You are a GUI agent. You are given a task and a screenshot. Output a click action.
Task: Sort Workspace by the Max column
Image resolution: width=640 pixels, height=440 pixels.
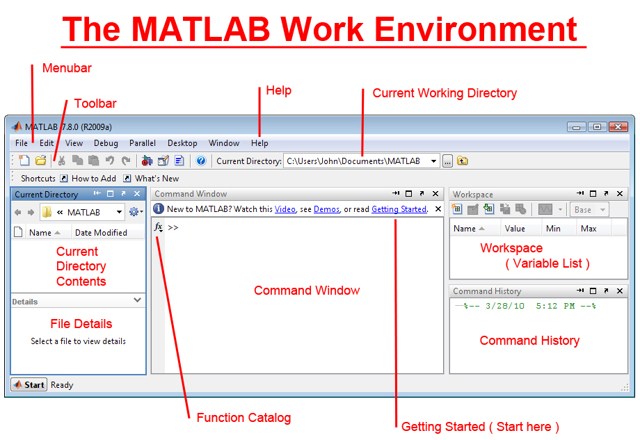coord(594,229)
